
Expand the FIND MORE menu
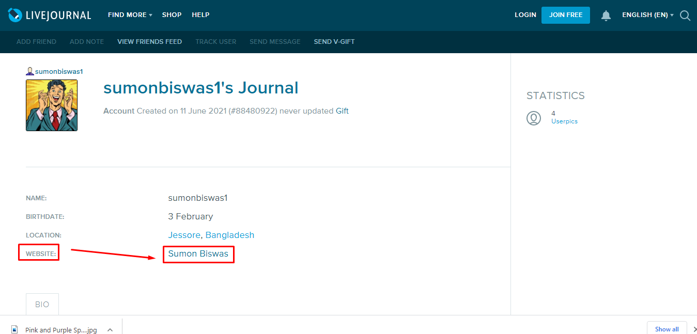pos(130,15)
